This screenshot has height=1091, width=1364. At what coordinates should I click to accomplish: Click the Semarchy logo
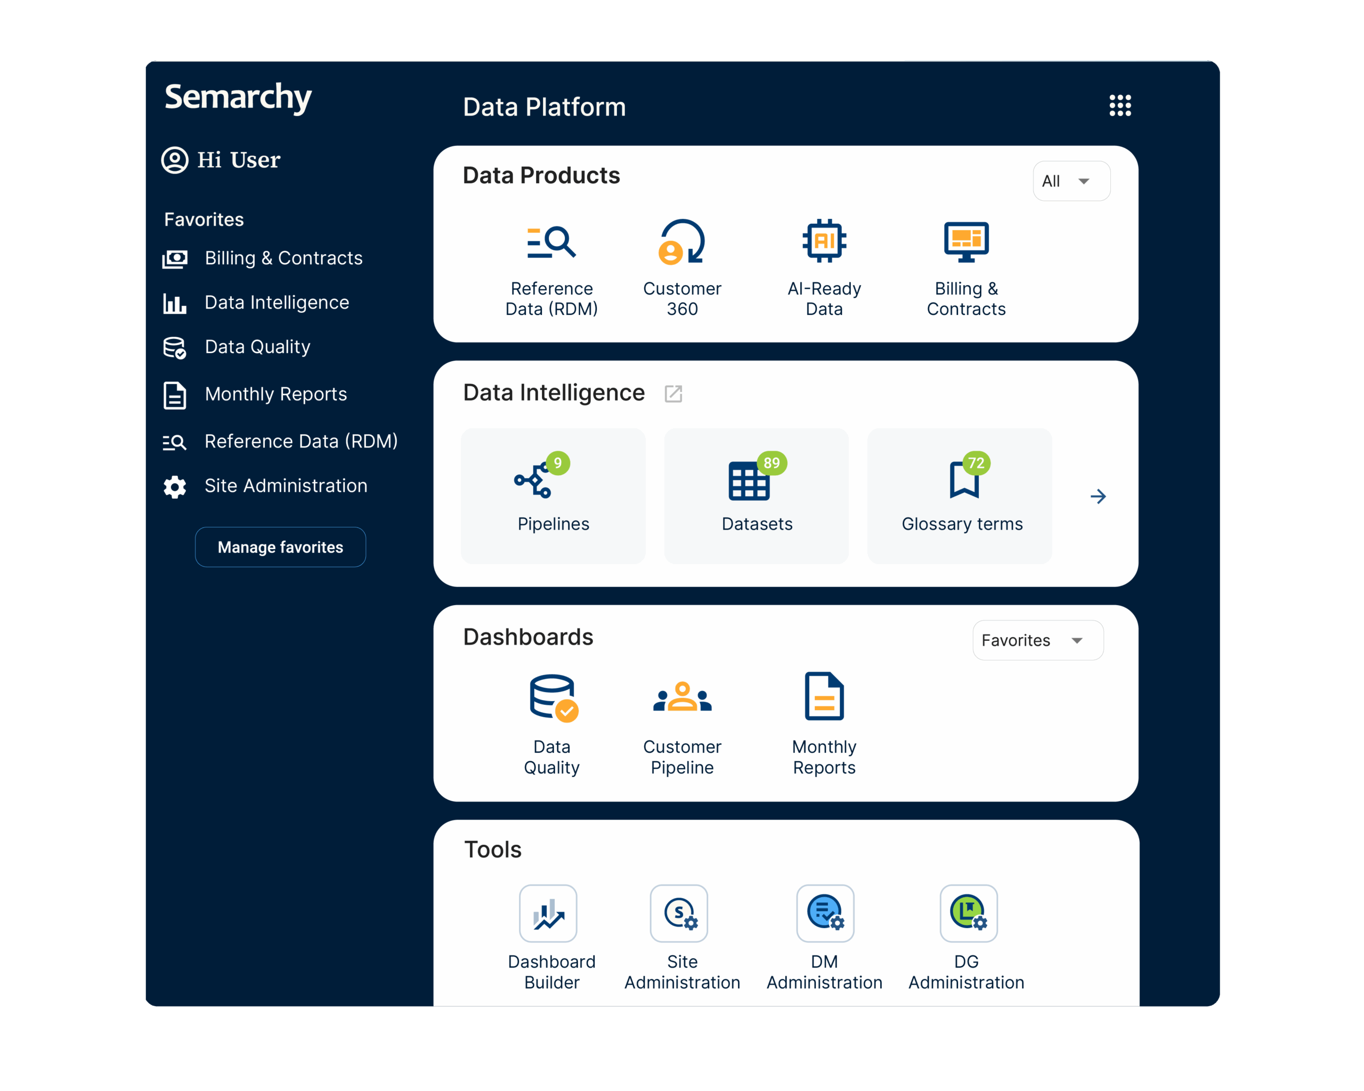238,98
